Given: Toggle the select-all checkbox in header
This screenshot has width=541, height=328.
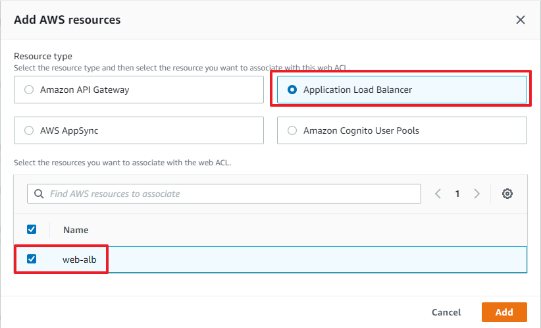Looking at the screenshot, I should point(32,229).
